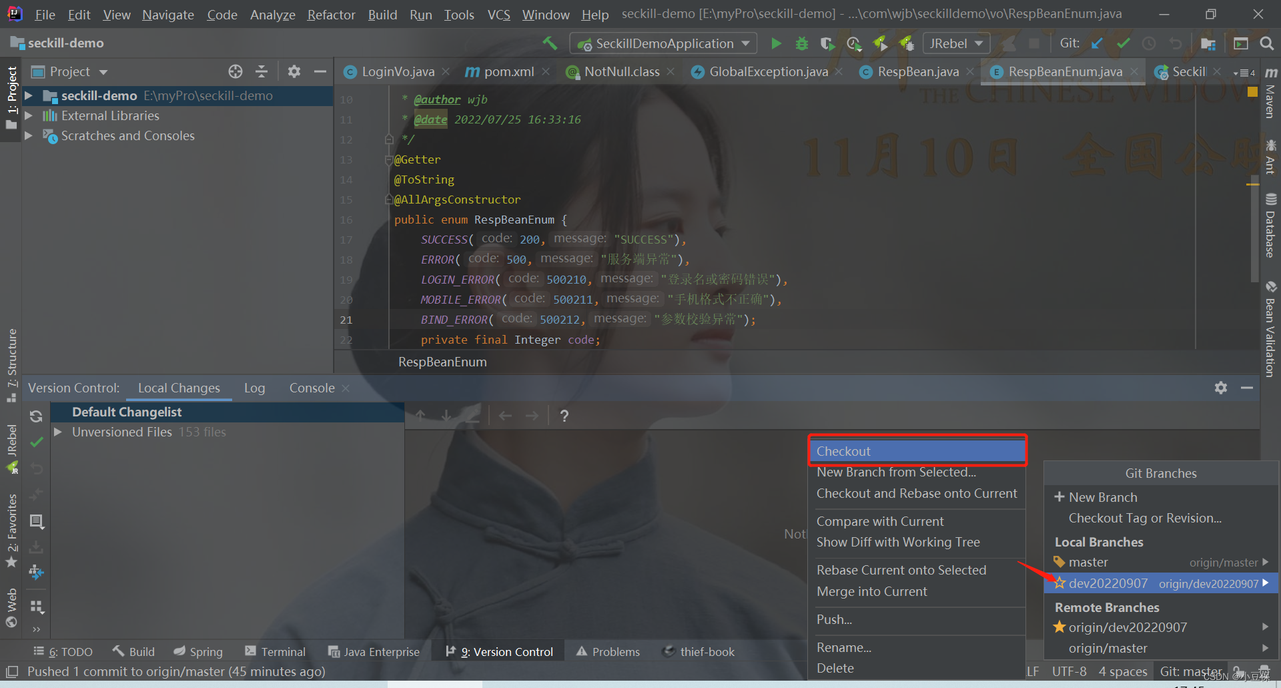
Task: Click UTF-8 encoding in status bar
Action: [x=1069, y=671]
